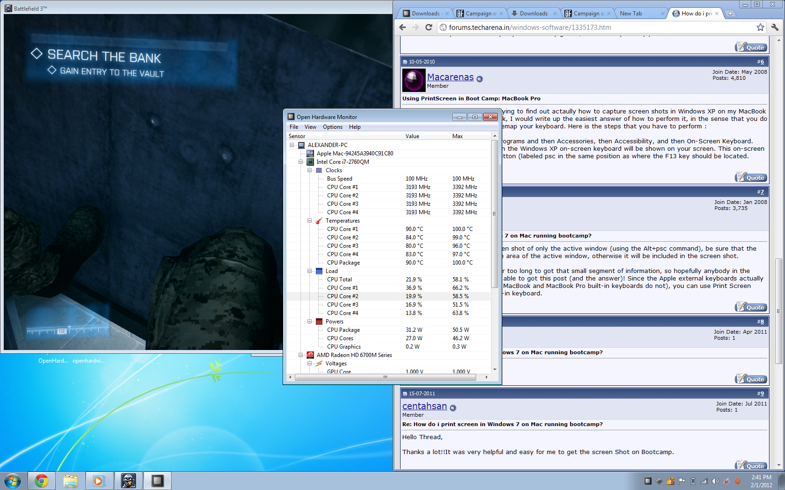This screenshot has height=490, width=785.
Task: Bookmark the page with the star icon
Action: pyautogui.click(x=760, y=28)
